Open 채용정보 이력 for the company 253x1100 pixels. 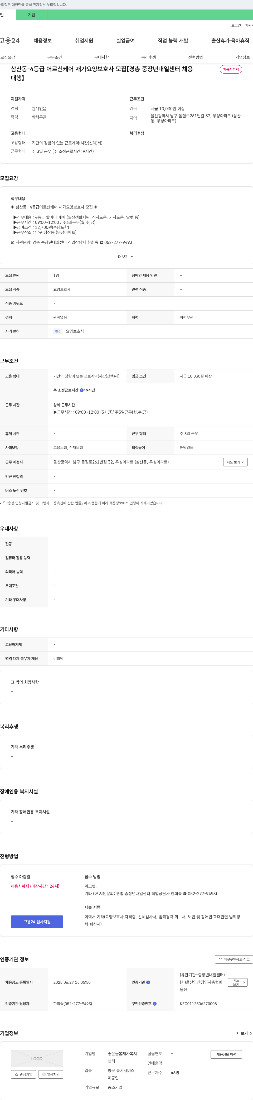tap(226, 1054)
